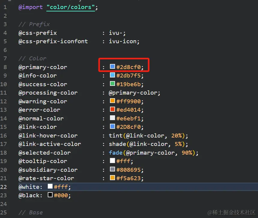Screen dimensions: 258x218
Task: Open the color swatch beside #2db7f5
Action: coord(112,75)
